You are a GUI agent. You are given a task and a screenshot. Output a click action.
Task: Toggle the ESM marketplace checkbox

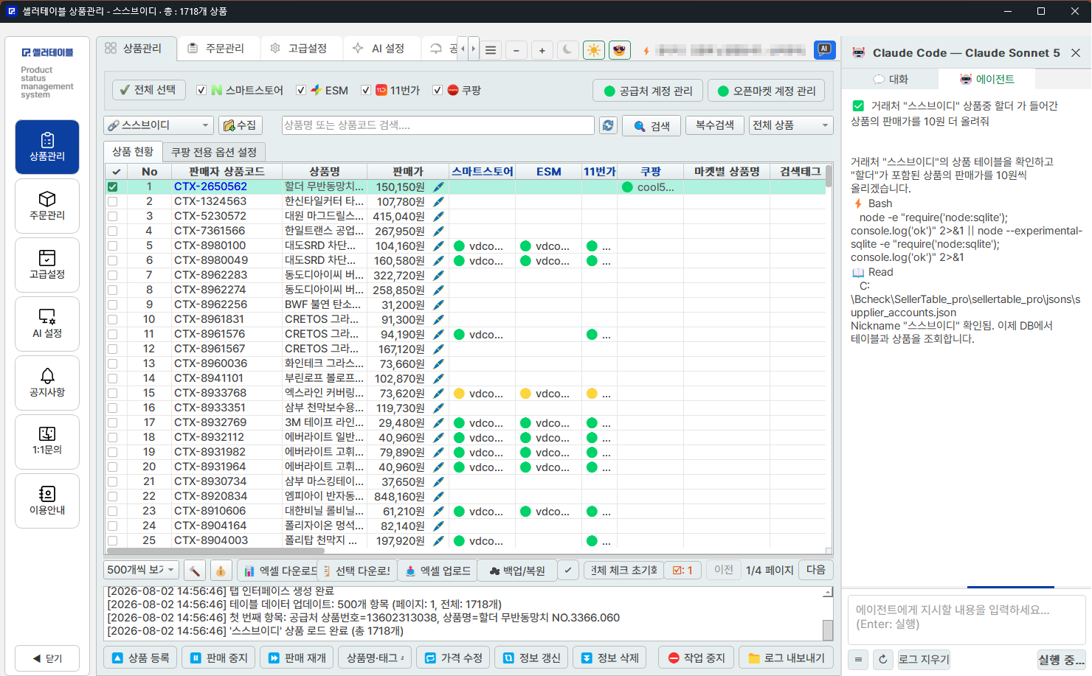coord(301,90)
